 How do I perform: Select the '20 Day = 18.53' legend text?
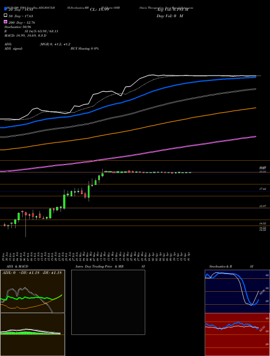(x=21, y=10)
